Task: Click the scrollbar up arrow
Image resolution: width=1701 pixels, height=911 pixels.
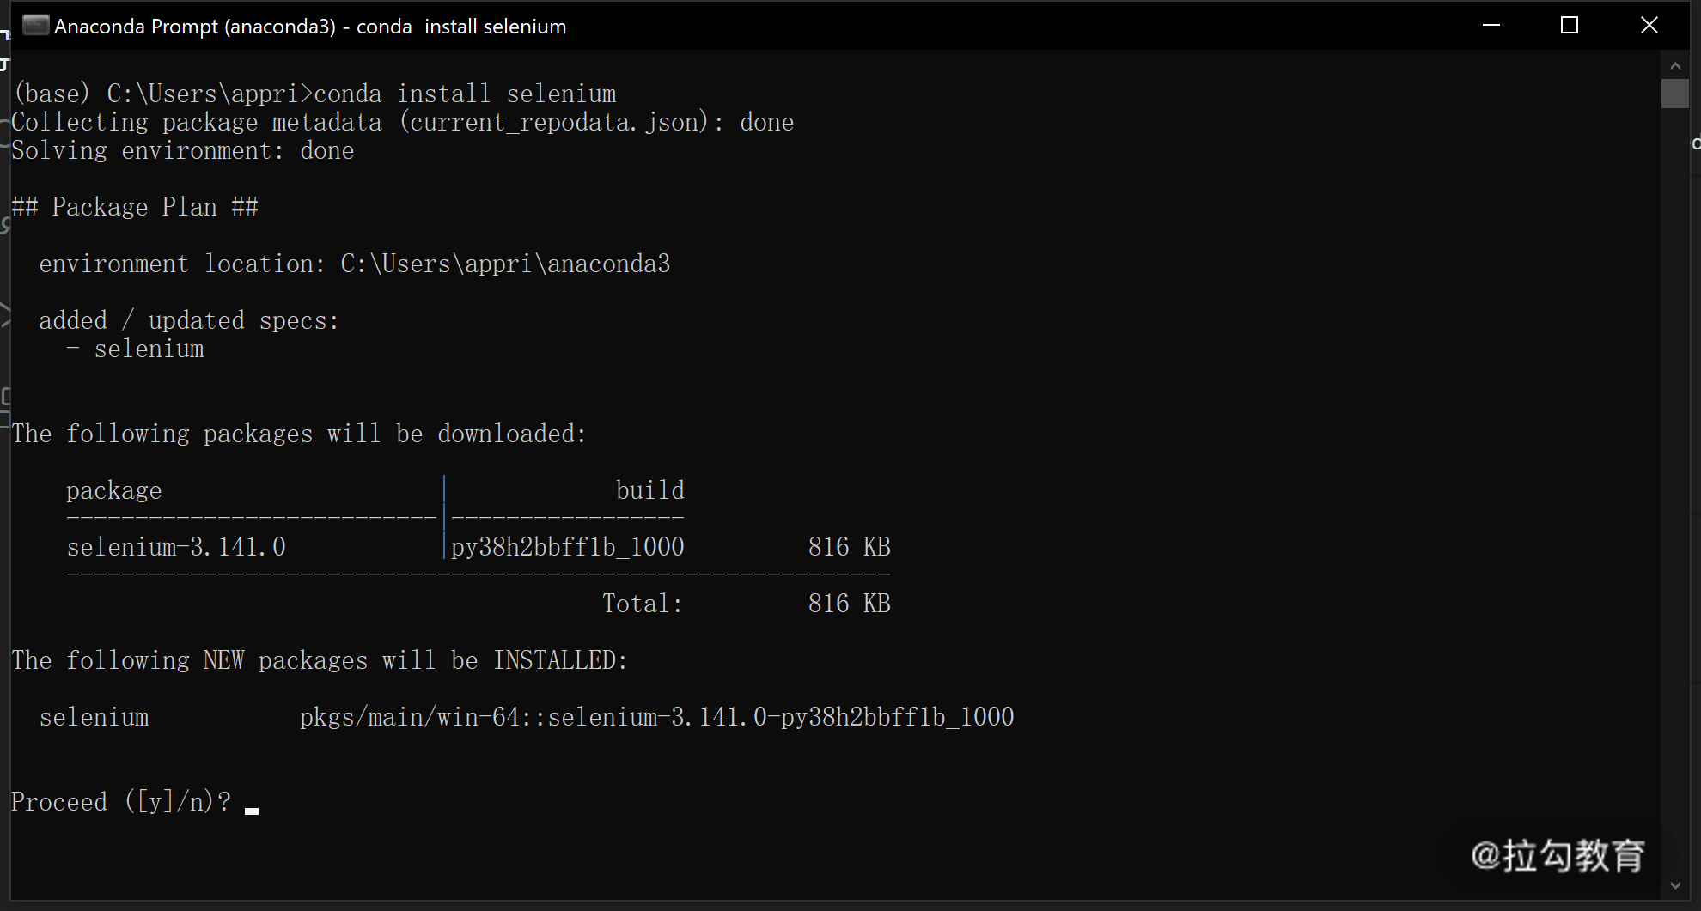Action: tap(1675, 65)
